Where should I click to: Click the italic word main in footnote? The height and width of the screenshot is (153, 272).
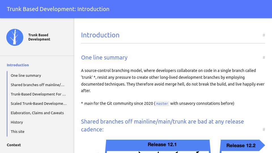coord(88,104)
